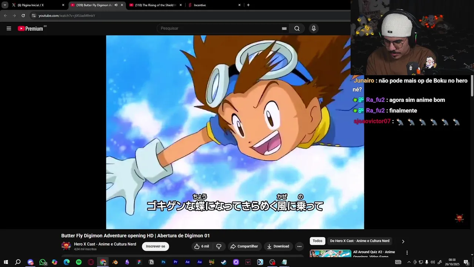The height and width of the screenshot is (267, 474).
Task: Open options menu for All Around Quiz #2
Action: click(407, 253)
